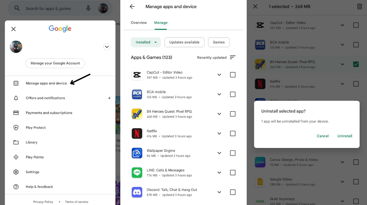The image size is (367, 205).
Task: Expand Wallpaper Engine details chevron
Action: [219, 153]
